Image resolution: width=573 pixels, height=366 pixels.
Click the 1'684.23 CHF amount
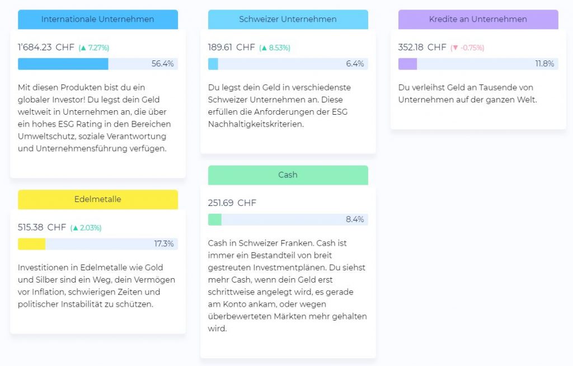click(x=46, y=47)
